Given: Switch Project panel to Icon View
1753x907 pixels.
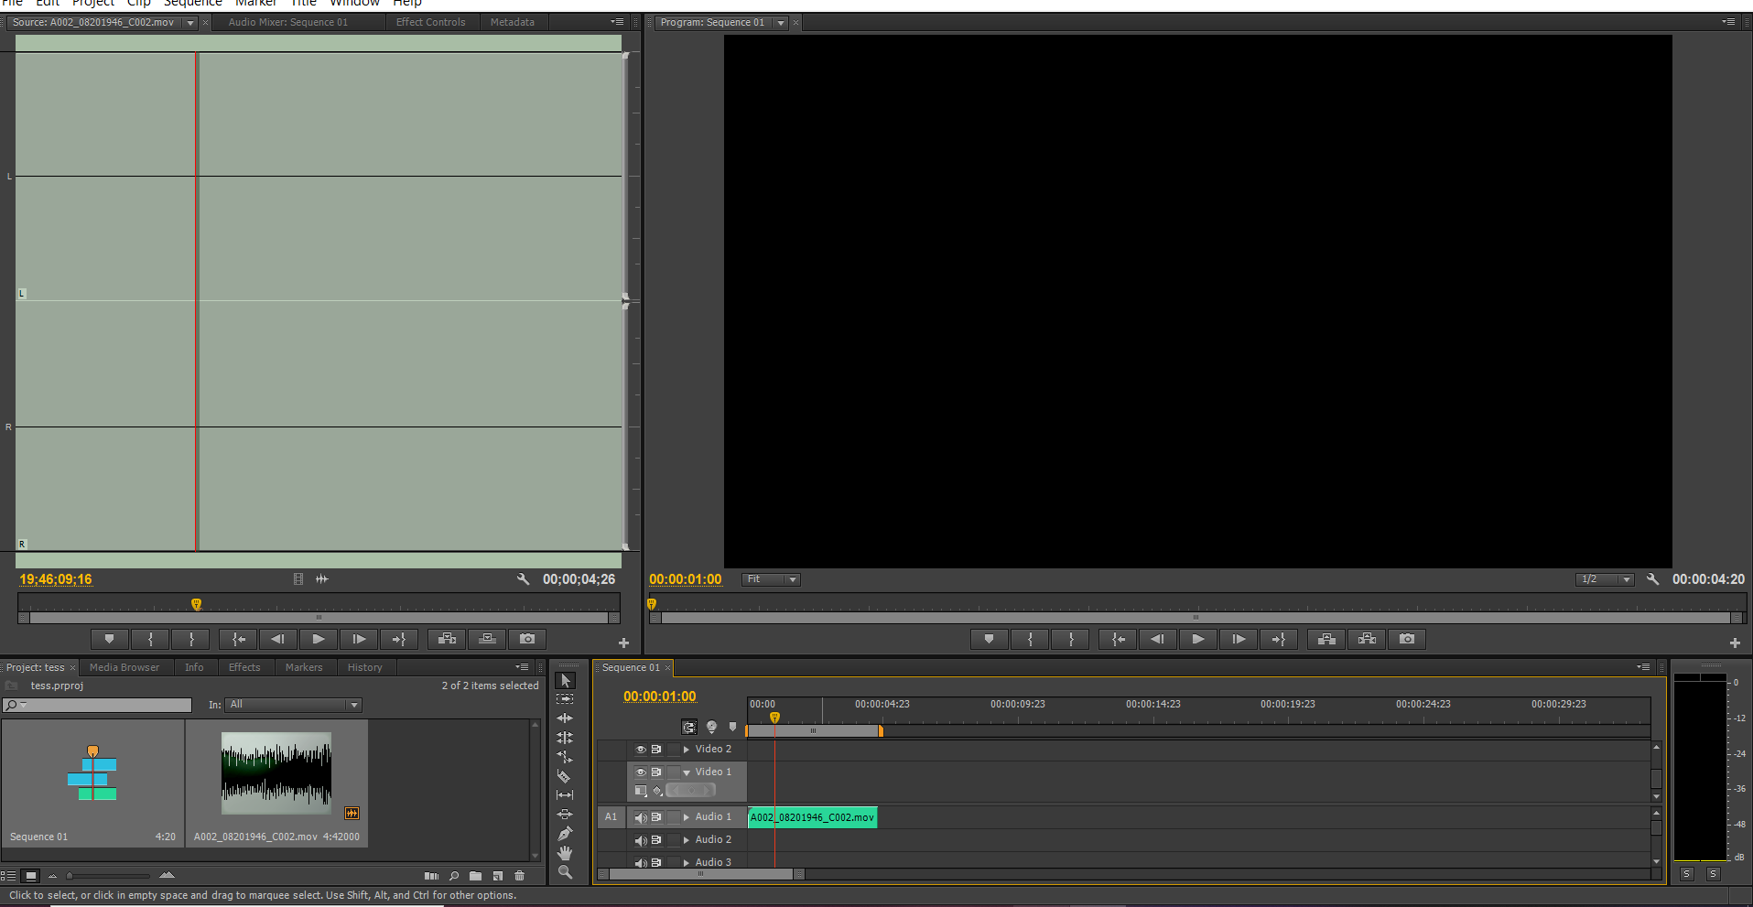Looking at the screenshot, I should click(30, 876).
